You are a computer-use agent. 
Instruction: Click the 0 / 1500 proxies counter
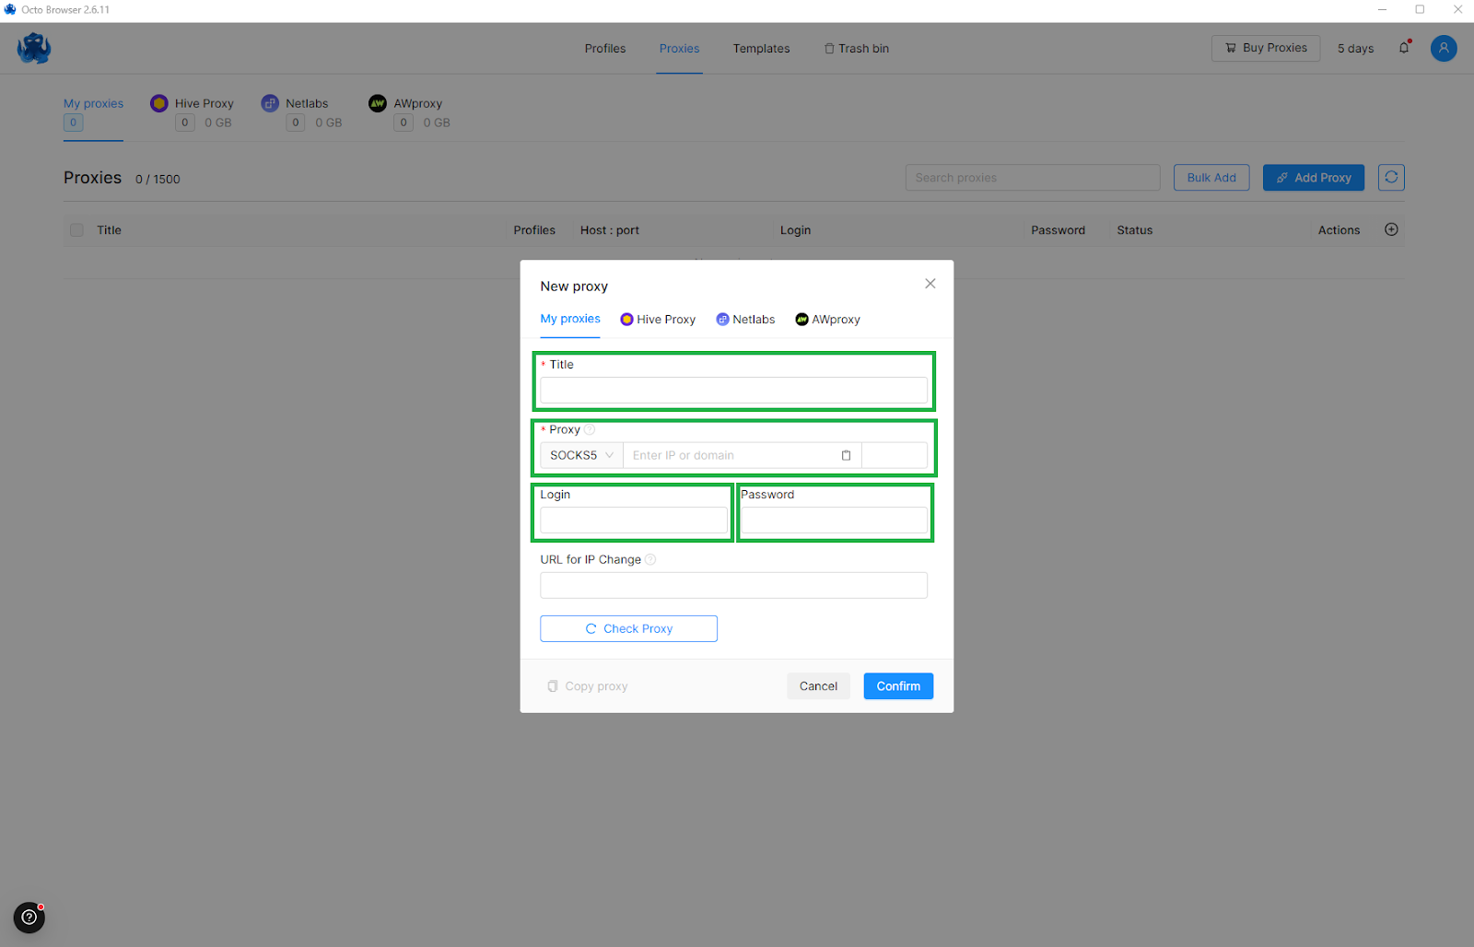point(158,179)
